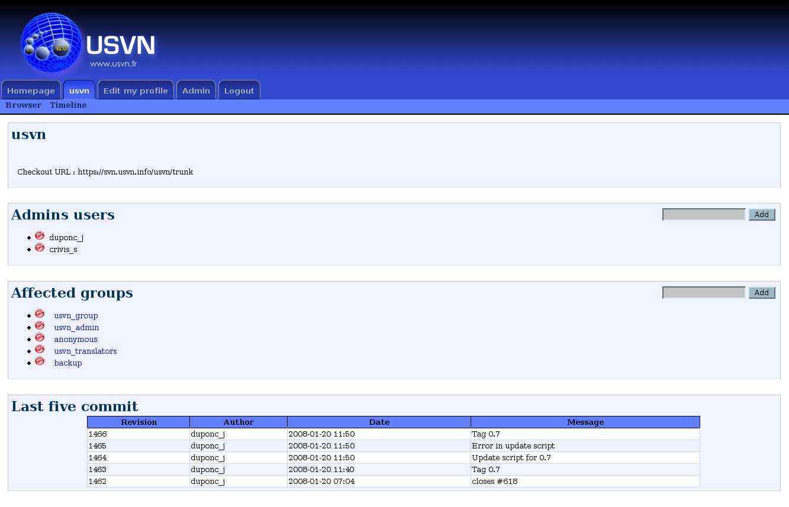
Task: Open the Edit my profile tab
Action: tap(136, 91)
